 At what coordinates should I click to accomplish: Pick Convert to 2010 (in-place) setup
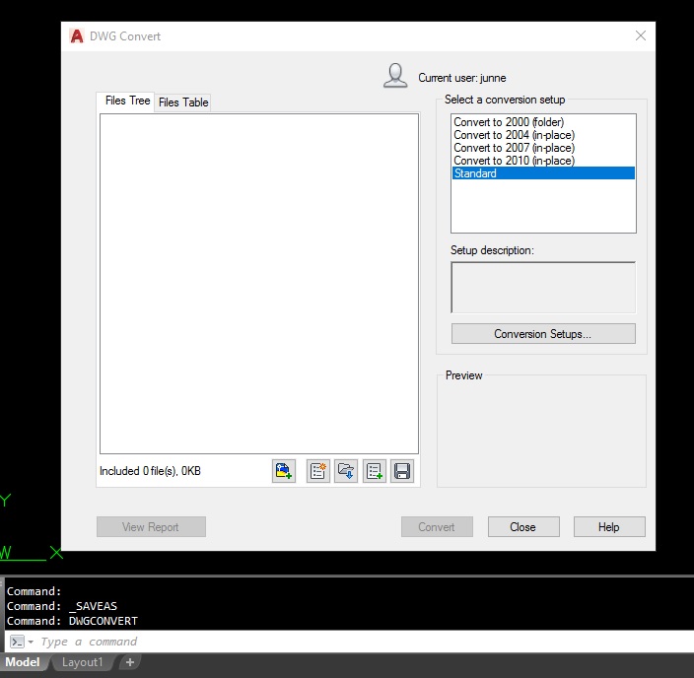pos(514,161)
